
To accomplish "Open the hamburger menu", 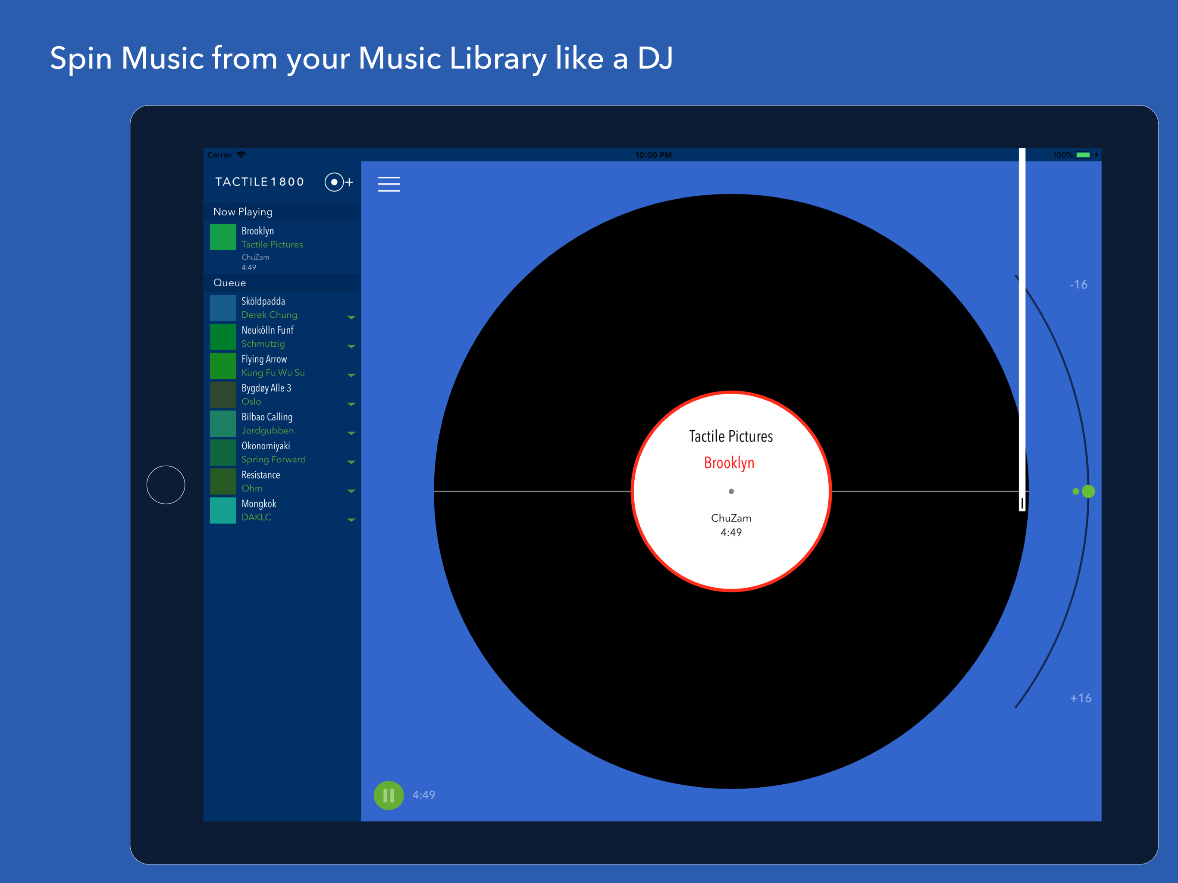I will coord(389,184).
